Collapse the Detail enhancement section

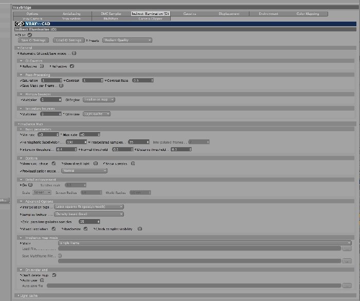[21, 180]
